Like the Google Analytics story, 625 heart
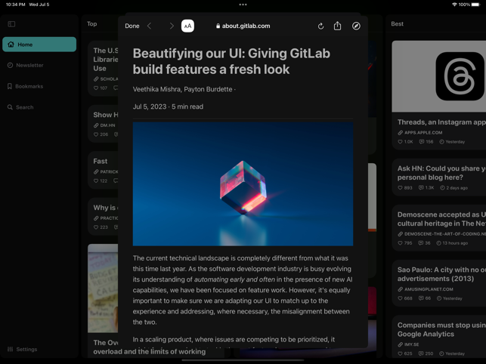This screenshot has width=486, height=364. [405, 353]
